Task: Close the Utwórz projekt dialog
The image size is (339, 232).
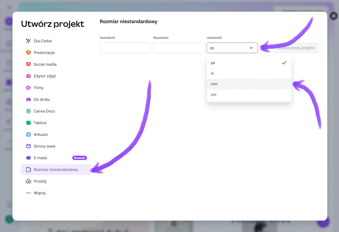Action: [x=333, y=16]
